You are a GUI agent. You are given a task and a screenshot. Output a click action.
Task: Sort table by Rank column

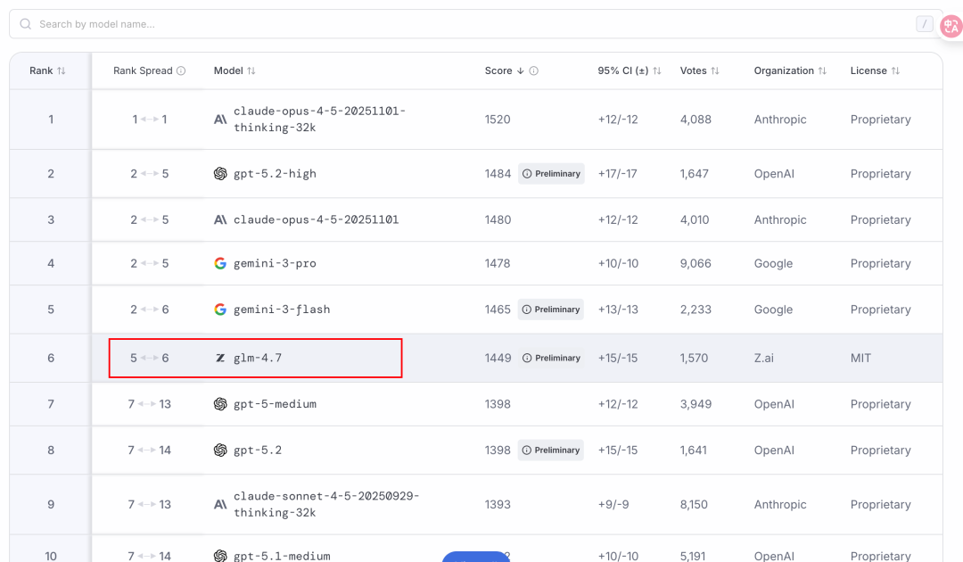pyautogui.click(x=62, y=70)
